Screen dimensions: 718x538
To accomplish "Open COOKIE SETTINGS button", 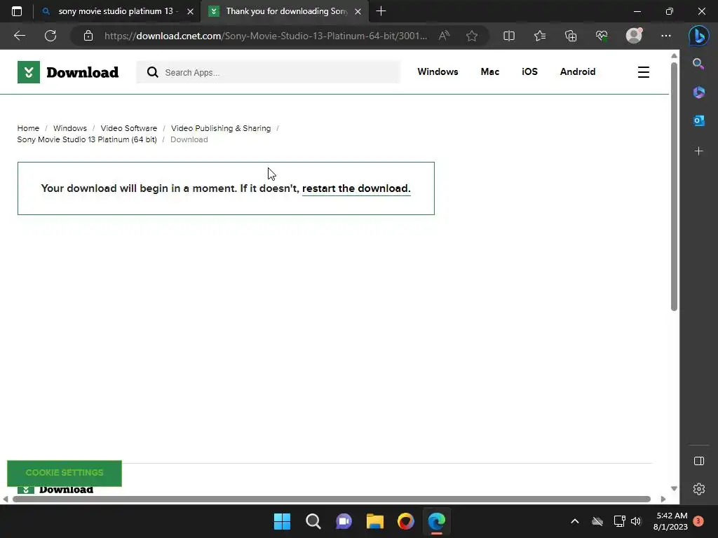I will point(65,473).
